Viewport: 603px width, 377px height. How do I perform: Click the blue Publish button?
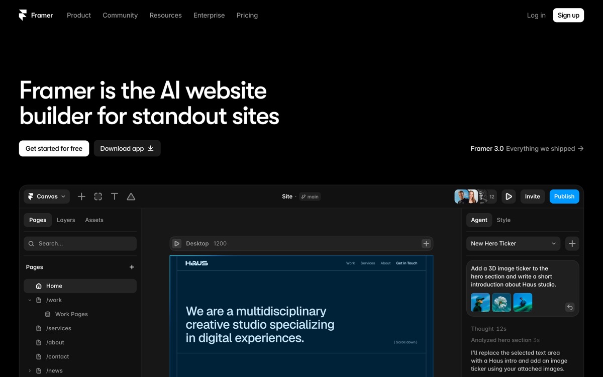point(564,197)
